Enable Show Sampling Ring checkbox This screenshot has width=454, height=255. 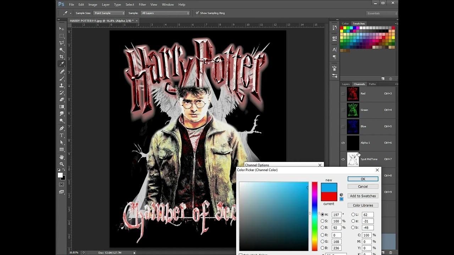[x=197, y=13]
